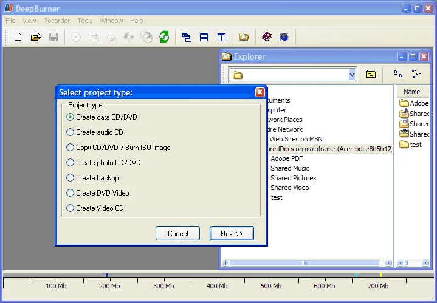Click the up one level folder icon
The height and width of the screenshot is (303, 437).
pyautogui.click(x=371, y=74)
